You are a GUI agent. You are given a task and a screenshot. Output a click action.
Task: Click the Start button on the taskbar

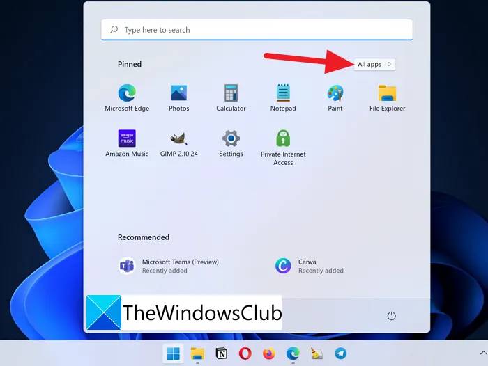174,353
